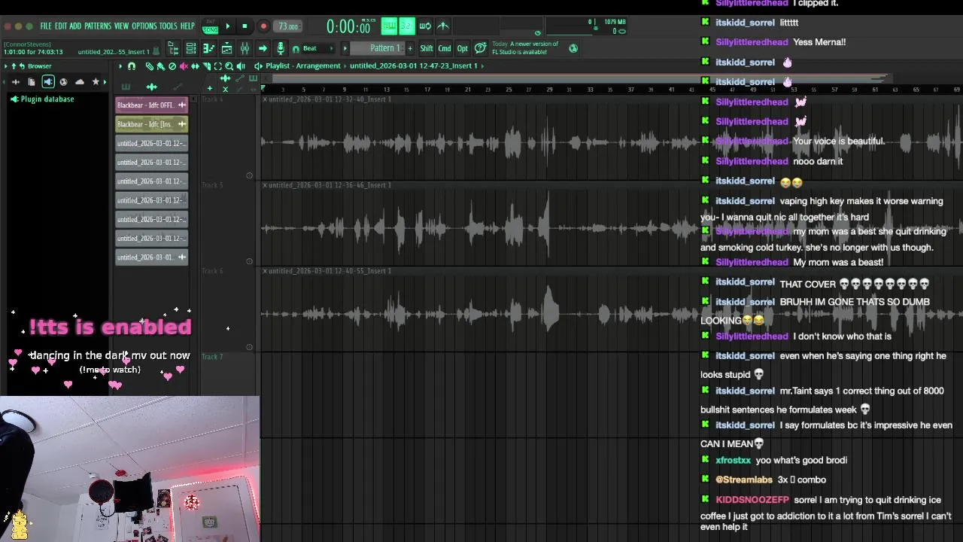The width and height of the screenshot is (963, 542).
Task: Toggle countdown before recording button
Action: click(406, 26)
